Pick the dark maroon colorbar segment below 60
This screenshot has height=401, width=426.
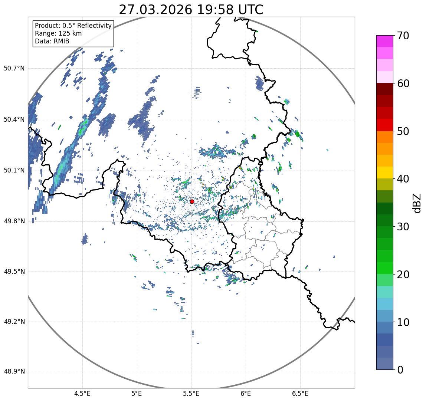pos(385,89)
